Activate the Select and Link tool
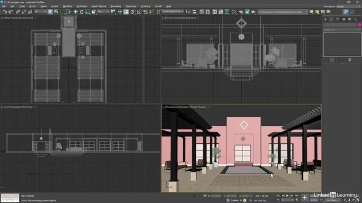Viewport: 362px width, 203px height. pos(18,12)
